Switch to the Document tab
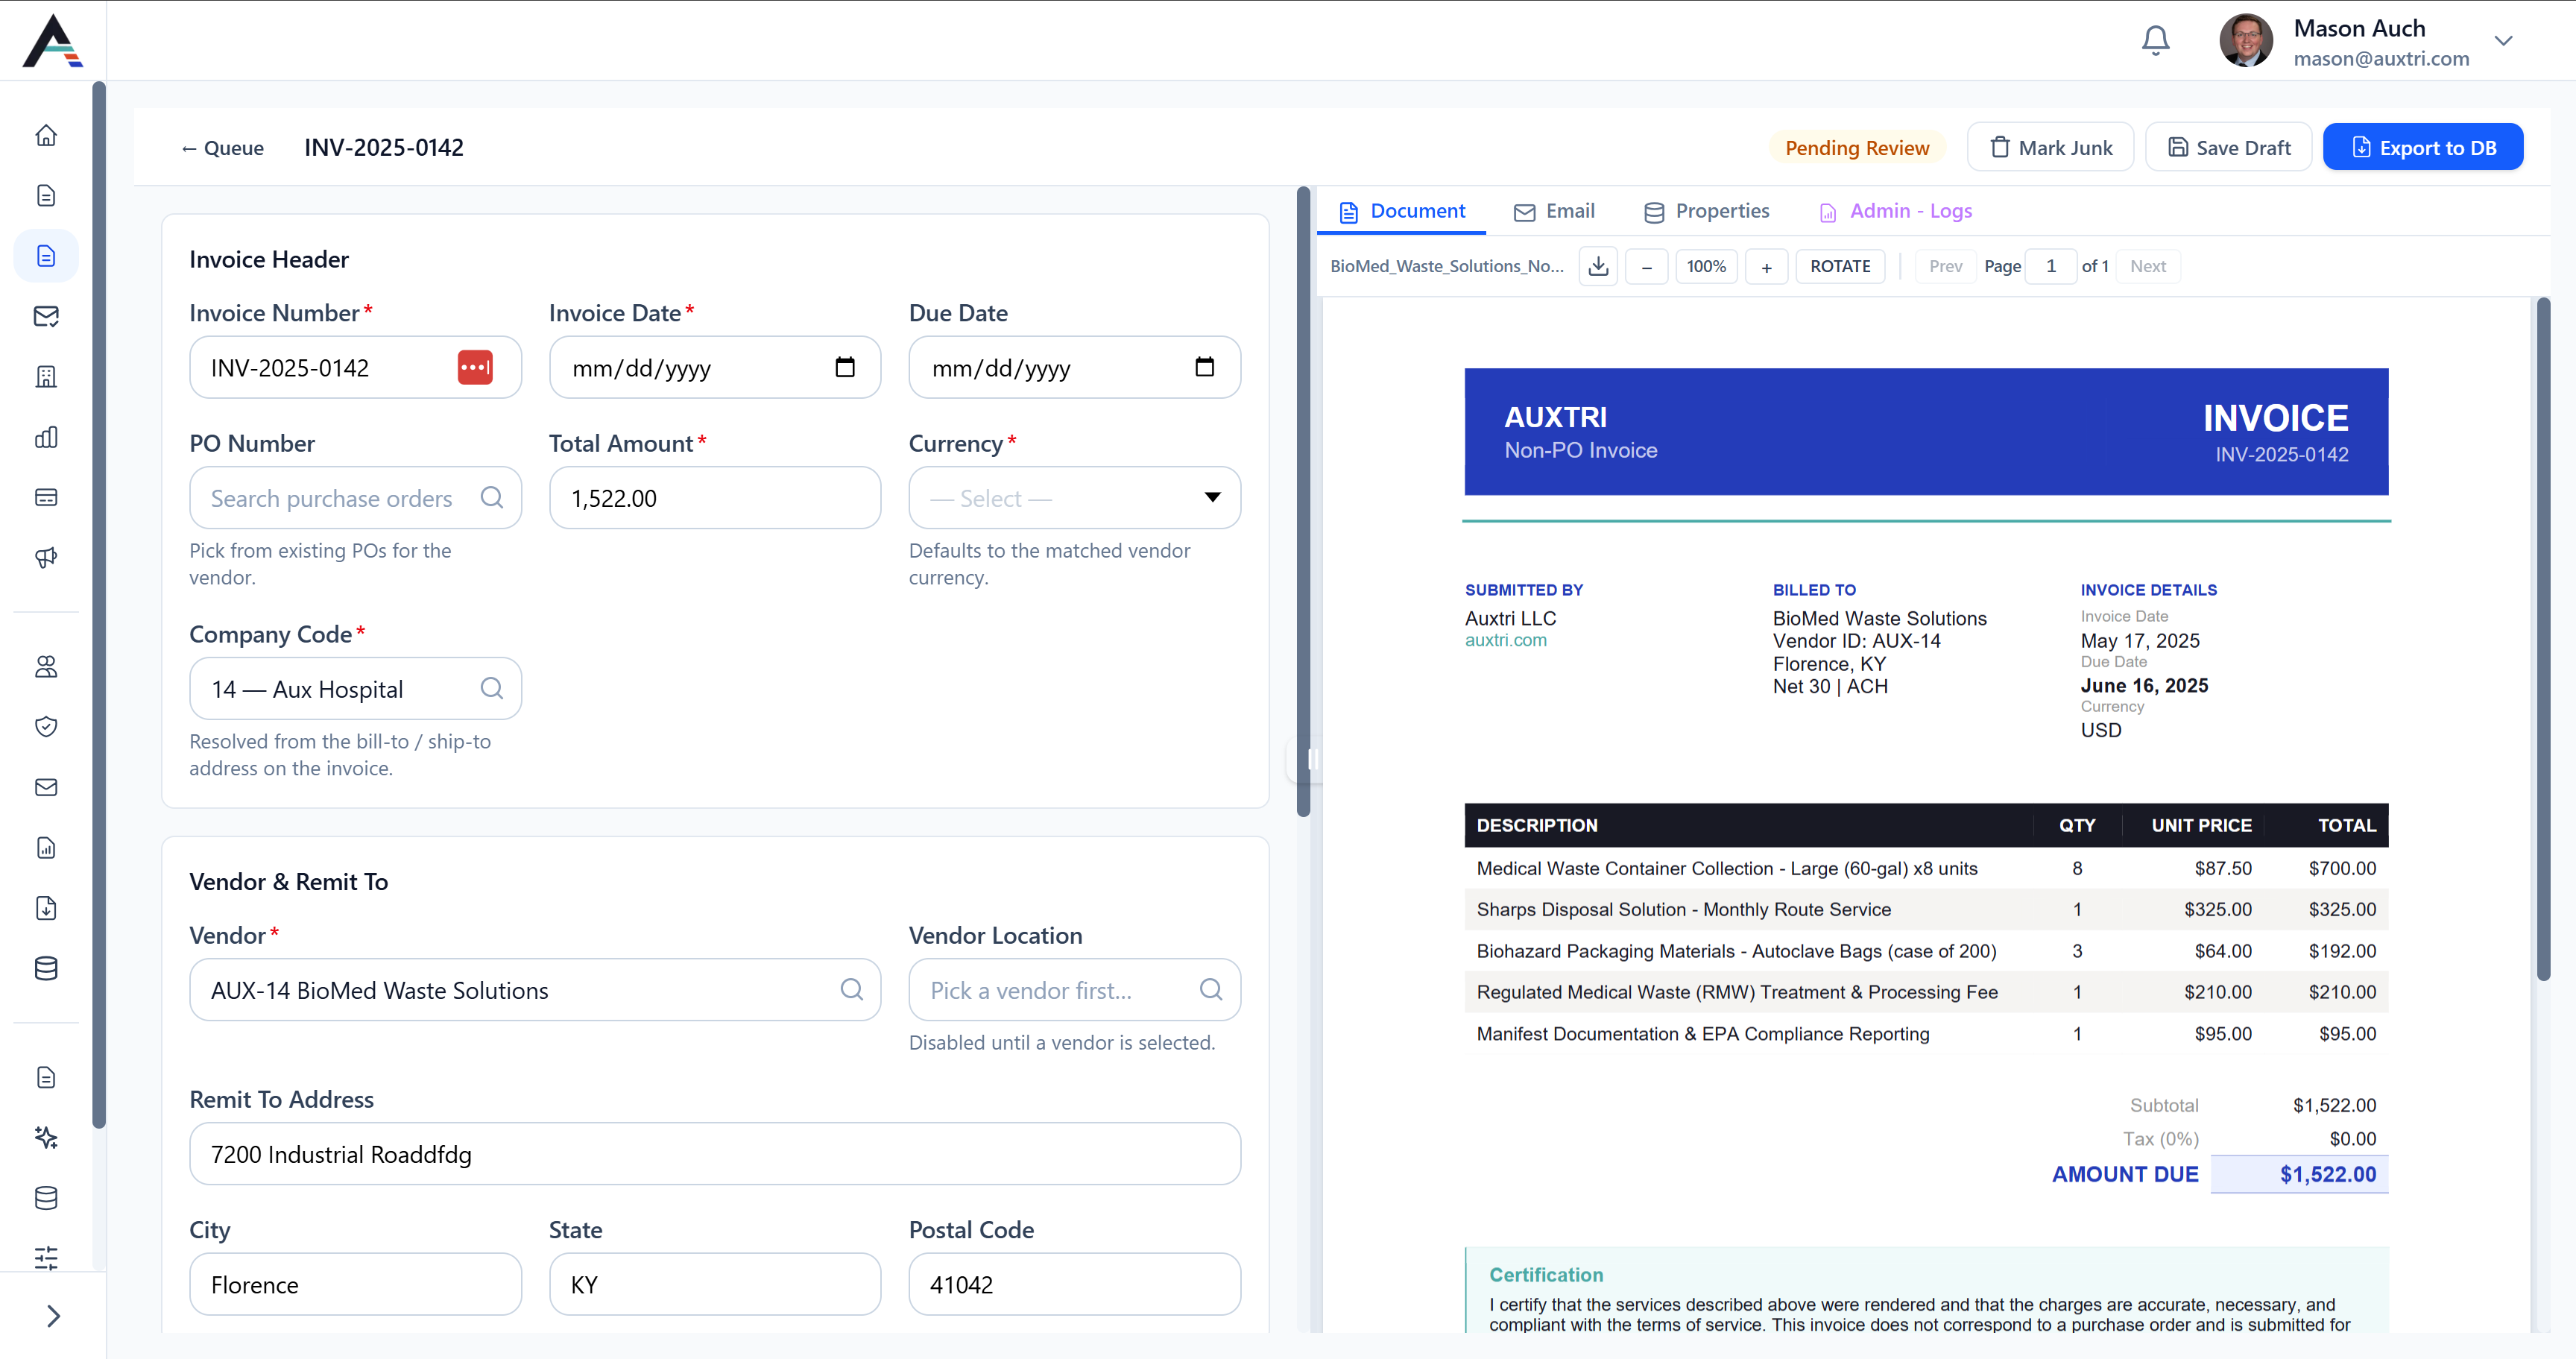This screenshot has width=2576, height=1359. [x=1401, y=211]
